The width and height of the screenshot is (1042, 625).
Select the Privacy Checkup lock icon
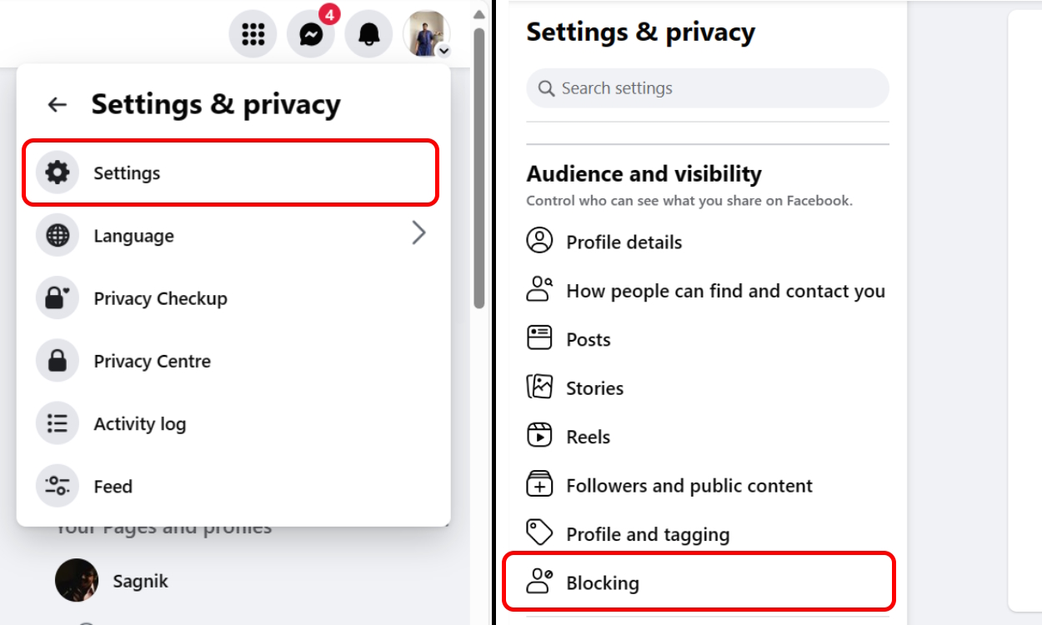click(x=57, y=297)
